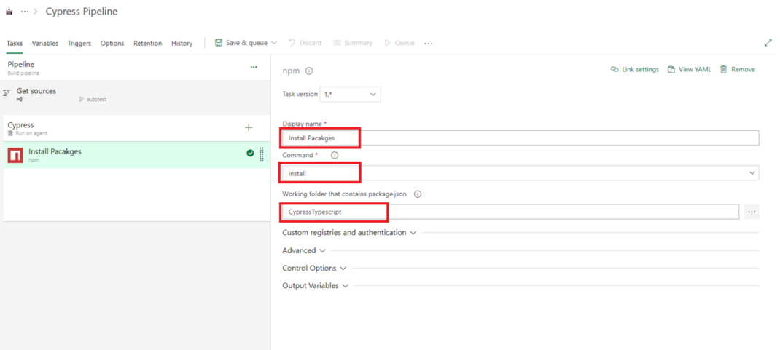780x350 pixels.
Task: Click the Save & queue button
Action: click(241, 43)
